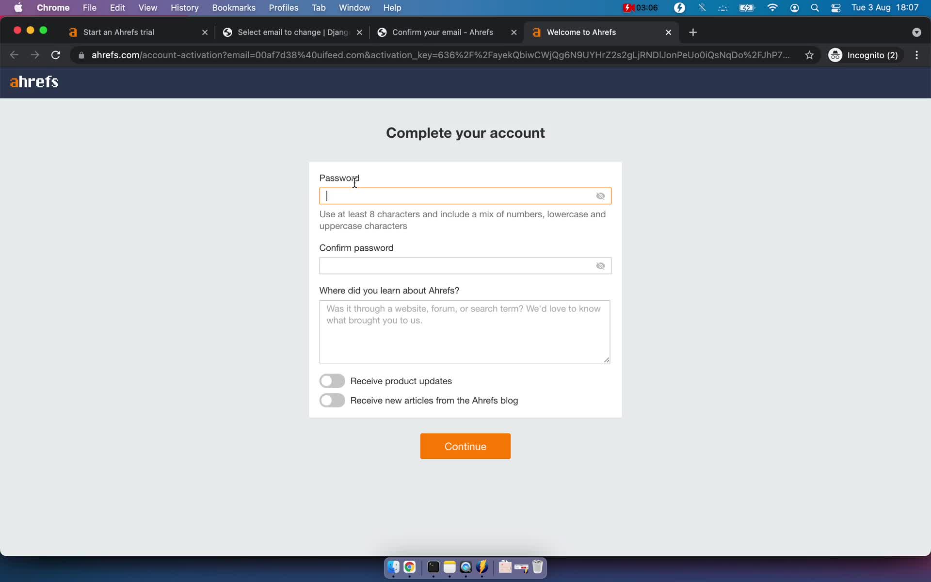Click the Continue button
This screenshot has height=582, width=931.
[465, 446]
